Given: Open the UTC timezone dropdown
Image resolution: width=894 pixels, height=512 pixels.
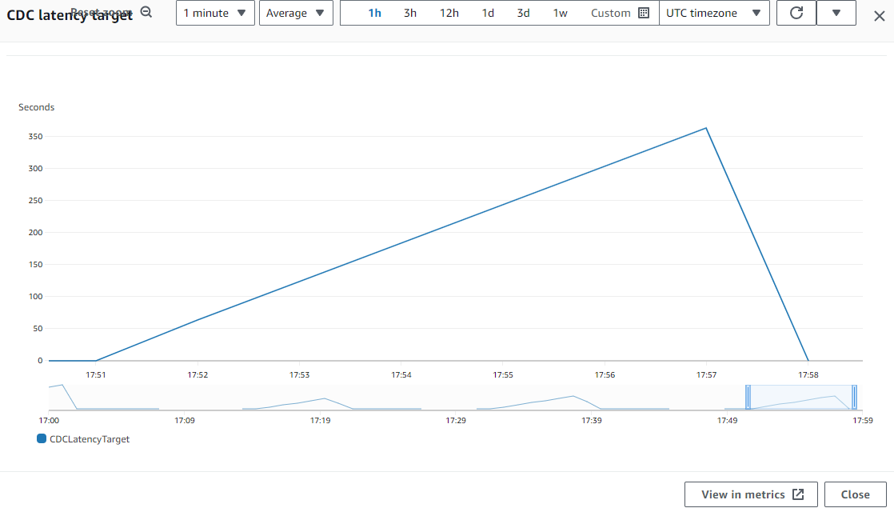Looking at the screenshot, I should (714, 13).
